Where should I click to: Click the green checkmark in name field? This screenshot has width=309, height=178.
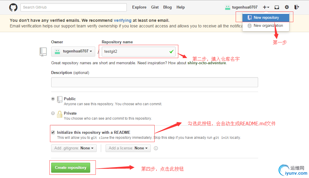(x=172, y=52)
